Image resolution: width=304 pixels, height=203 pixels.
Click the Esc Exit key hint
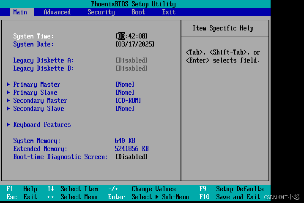pyautogui.click(x=22, y=197)
